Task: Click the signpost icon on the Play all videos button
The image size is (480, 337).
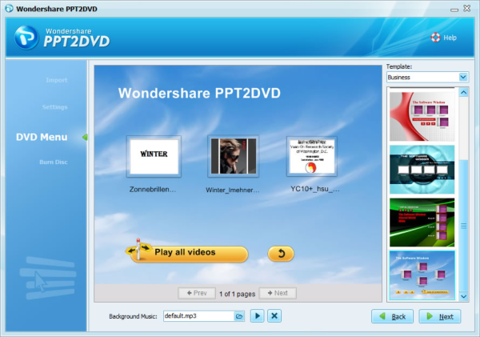Action: (138, 250)
